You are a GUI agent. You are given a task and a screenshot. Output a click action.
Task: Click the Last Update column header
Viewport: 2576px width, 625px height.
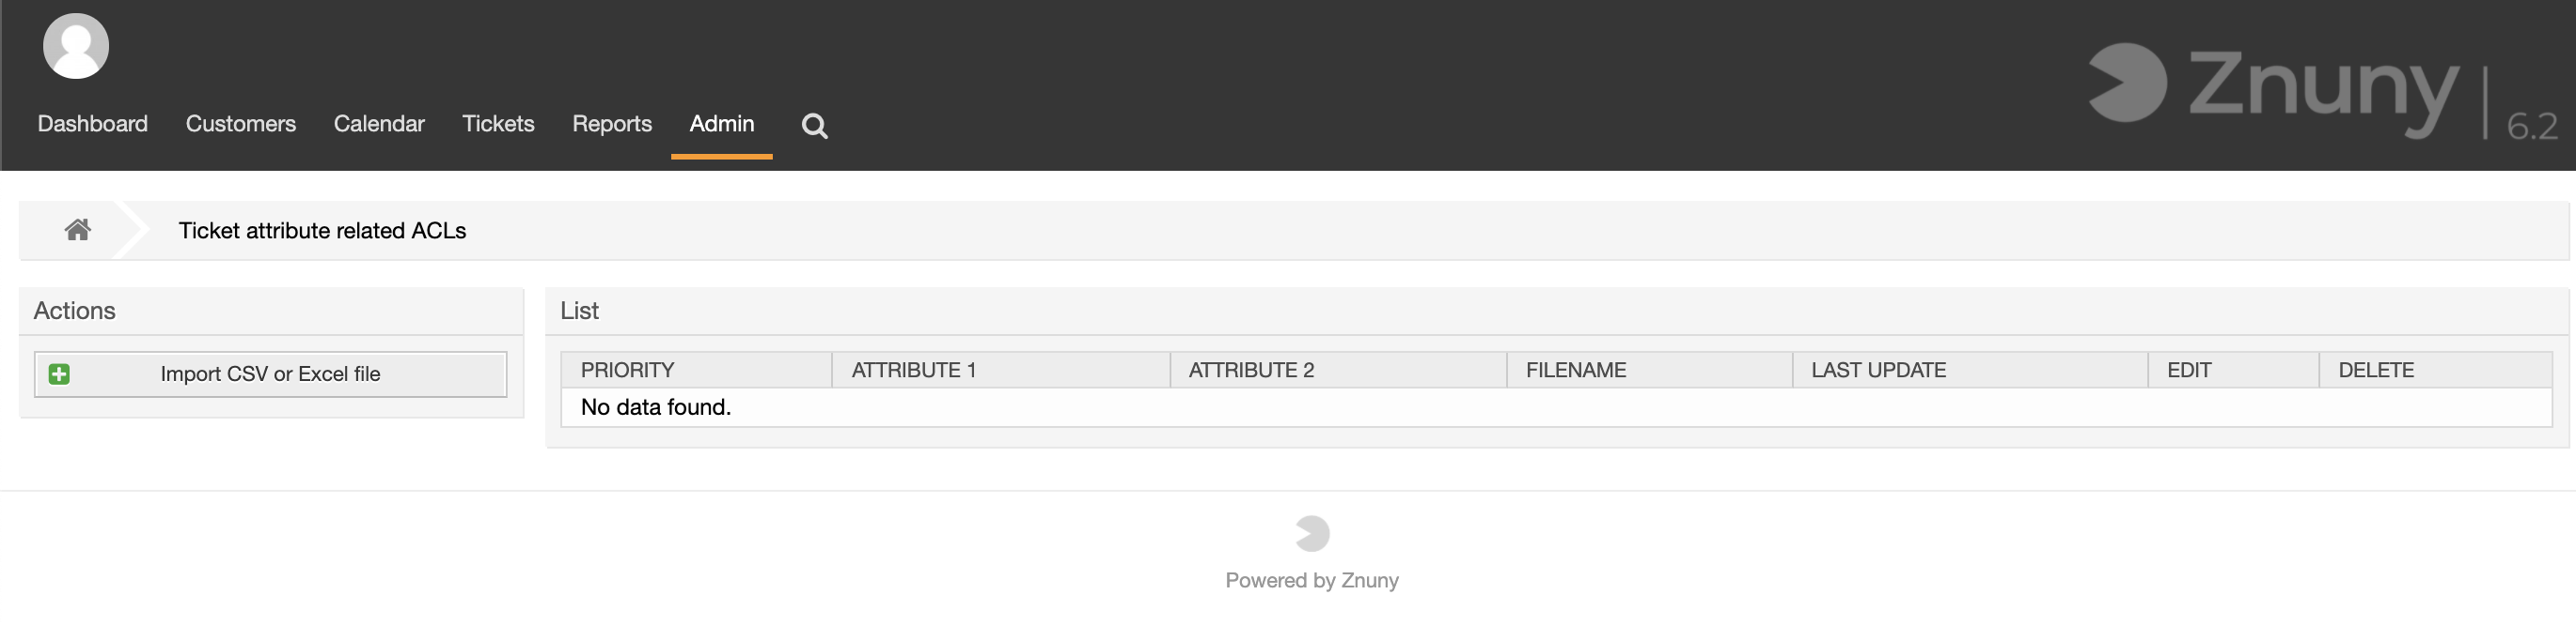1878,371
